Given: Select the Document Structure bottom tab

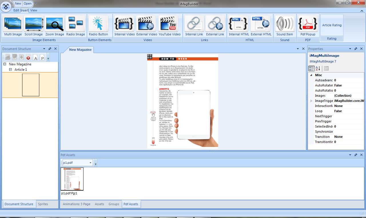Looking at the screenshot, I should [19, 204].
